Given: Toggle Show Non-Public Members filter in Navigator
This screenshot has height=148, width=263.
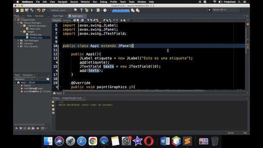Looking at the screenshot, I should pyautogui.click(x=29, y=128).
